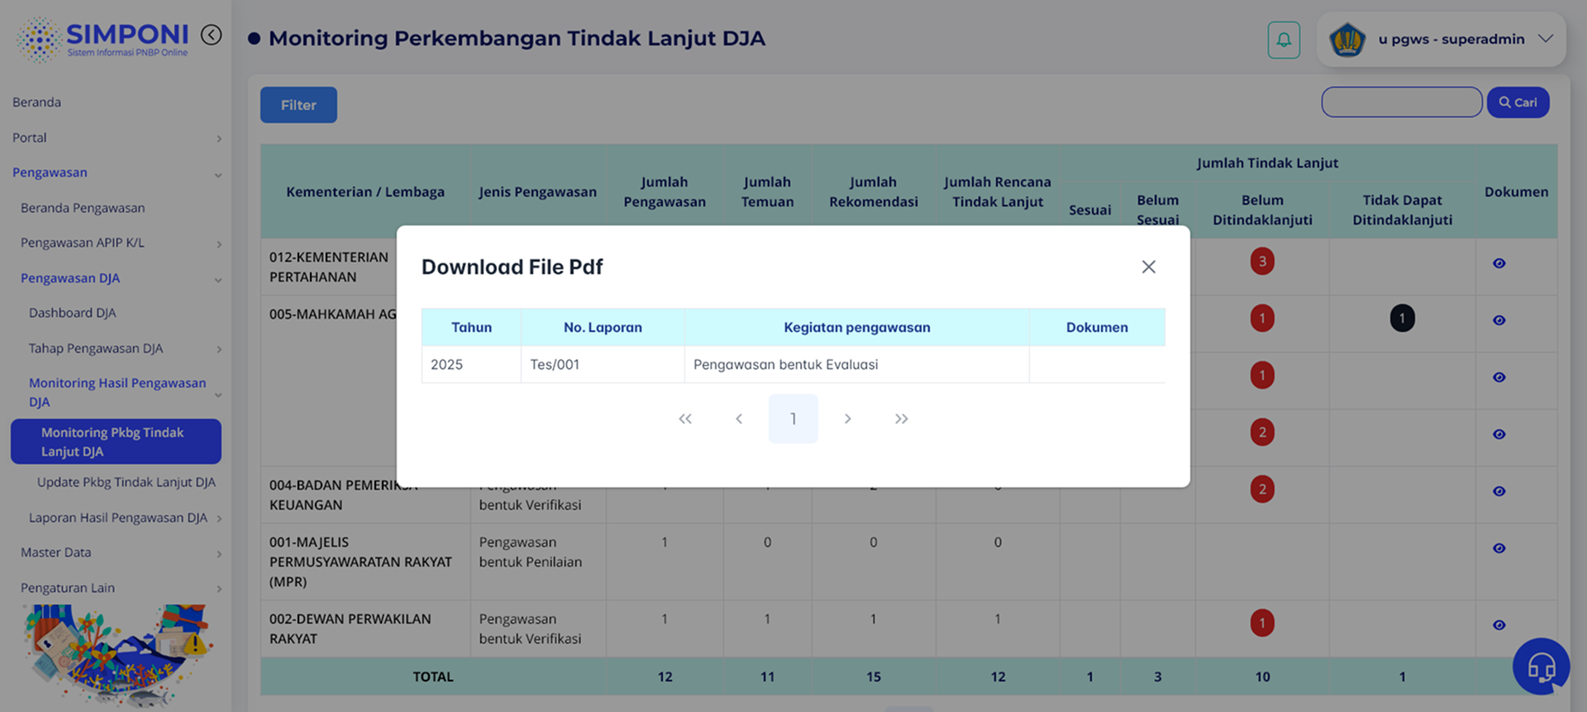Expand the Master Data menu
The height and width of the screenshot is (712, 1587).
219,553
